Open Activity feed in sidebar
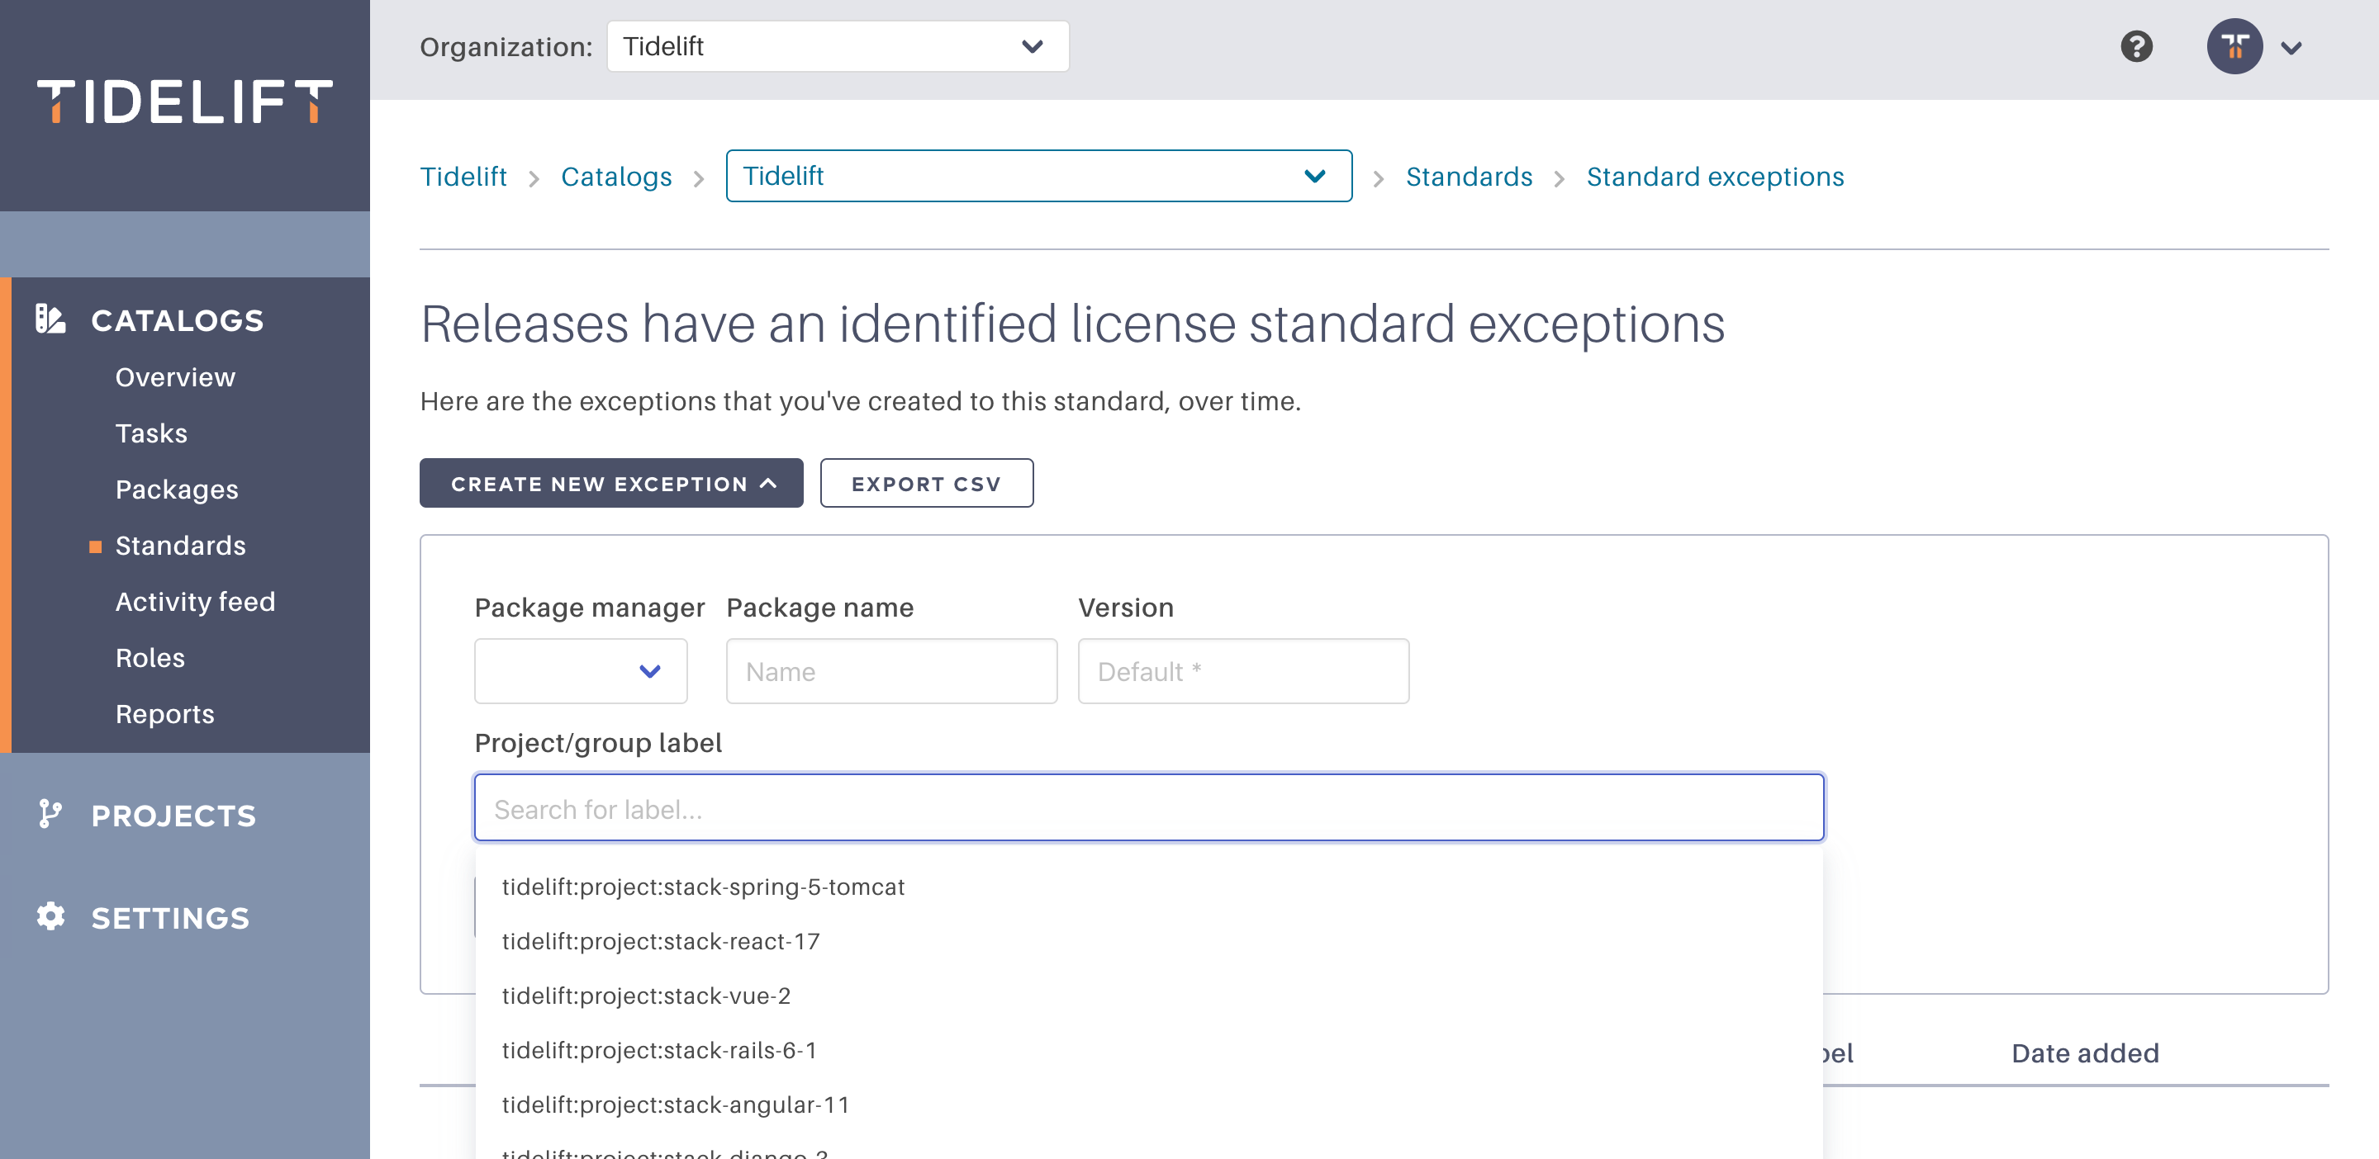 tap(196, 602)
